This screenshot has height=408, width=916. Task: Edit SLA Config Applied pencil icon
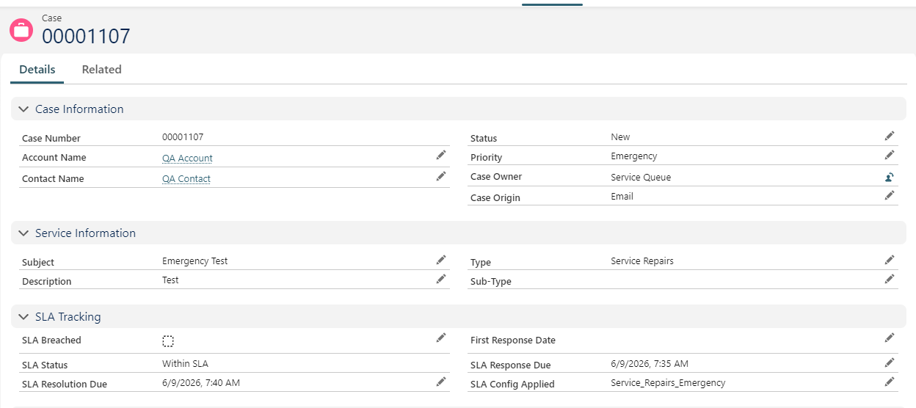point(890,382)
